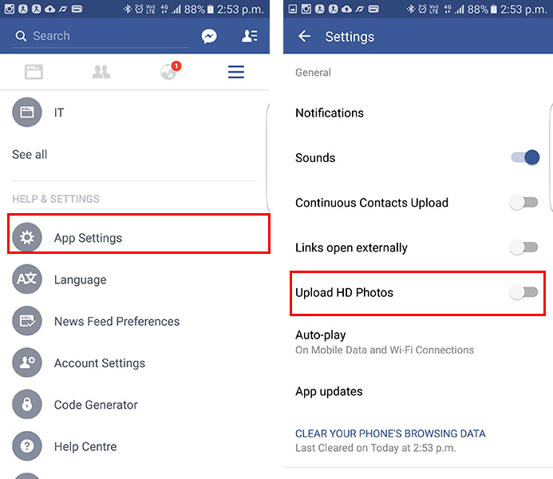Image resolution: width=553 pixels, height=479 pixels.
Task: Tap the back arrow in Settings
Action: tap(304, 36)
